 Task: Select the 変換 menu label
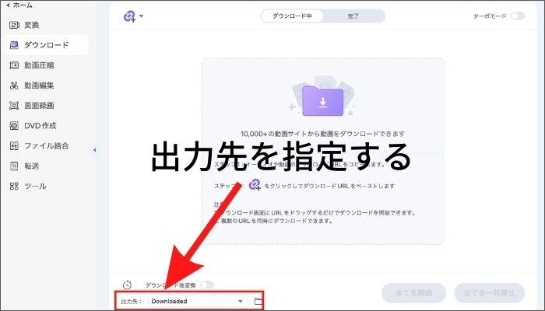(32, 25)
